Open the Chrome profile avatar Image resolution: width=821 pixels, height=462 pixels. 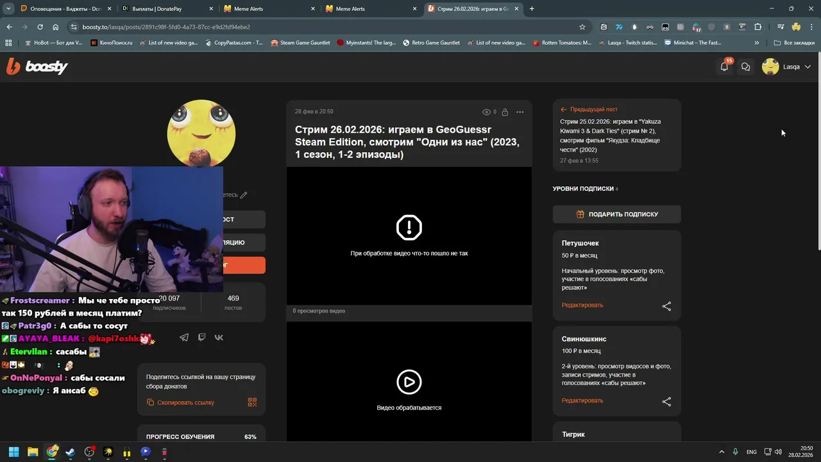[x=796, y=27]
